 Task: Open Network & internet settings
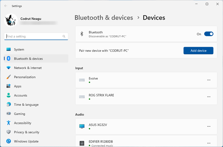point(36,68)
